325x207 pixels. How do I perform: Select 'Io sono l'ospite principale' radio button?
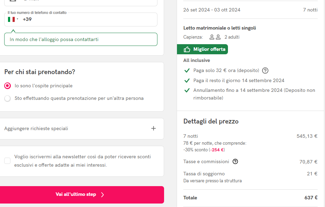pos(8,86)
